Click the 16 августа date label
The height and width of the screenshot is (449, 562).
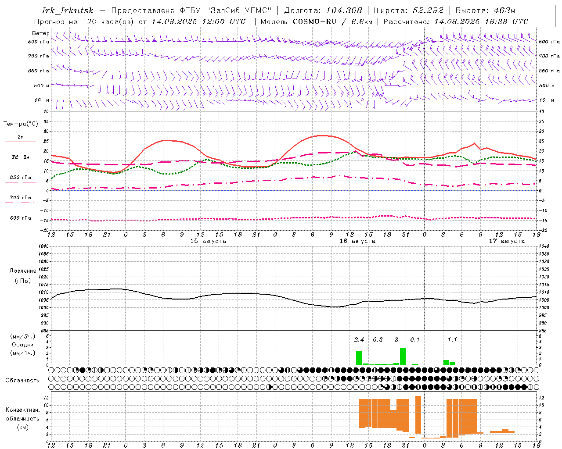click(357, 241)
